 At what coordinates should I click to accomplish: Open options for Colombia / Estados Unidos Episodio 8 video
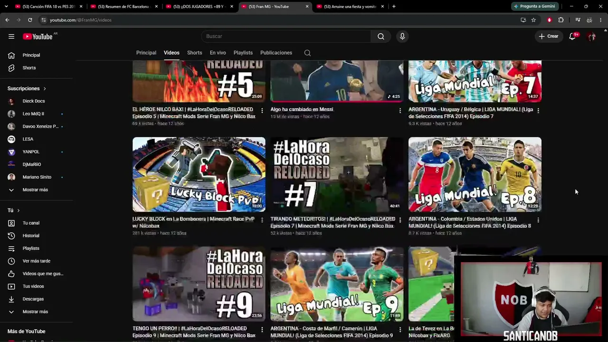coord(538,220)
